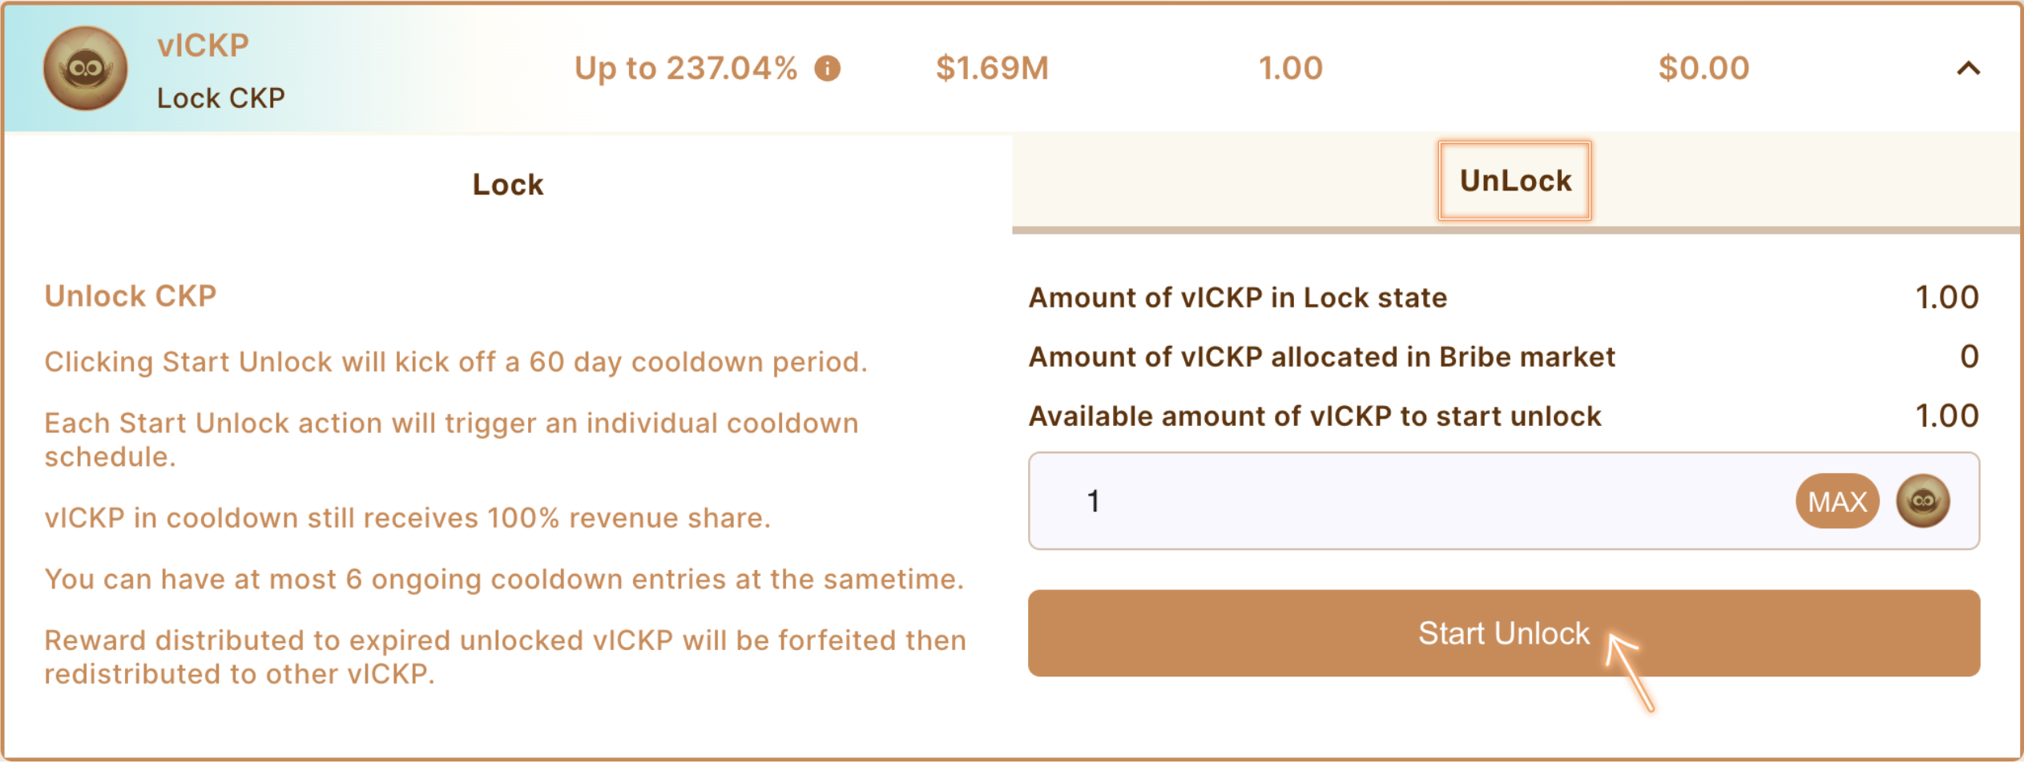Click the $0.00 balance value
This screenshot has height=763, width=2024.
tap(1703, 69)
